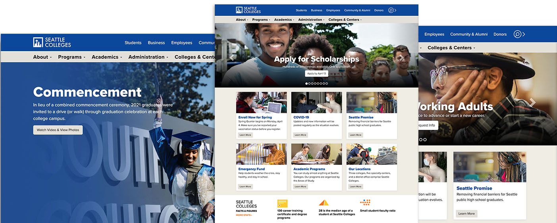The width and height of the screenshot is (557, 223).
Task: Click the MORE STATS link
Action: click(244, 215)
